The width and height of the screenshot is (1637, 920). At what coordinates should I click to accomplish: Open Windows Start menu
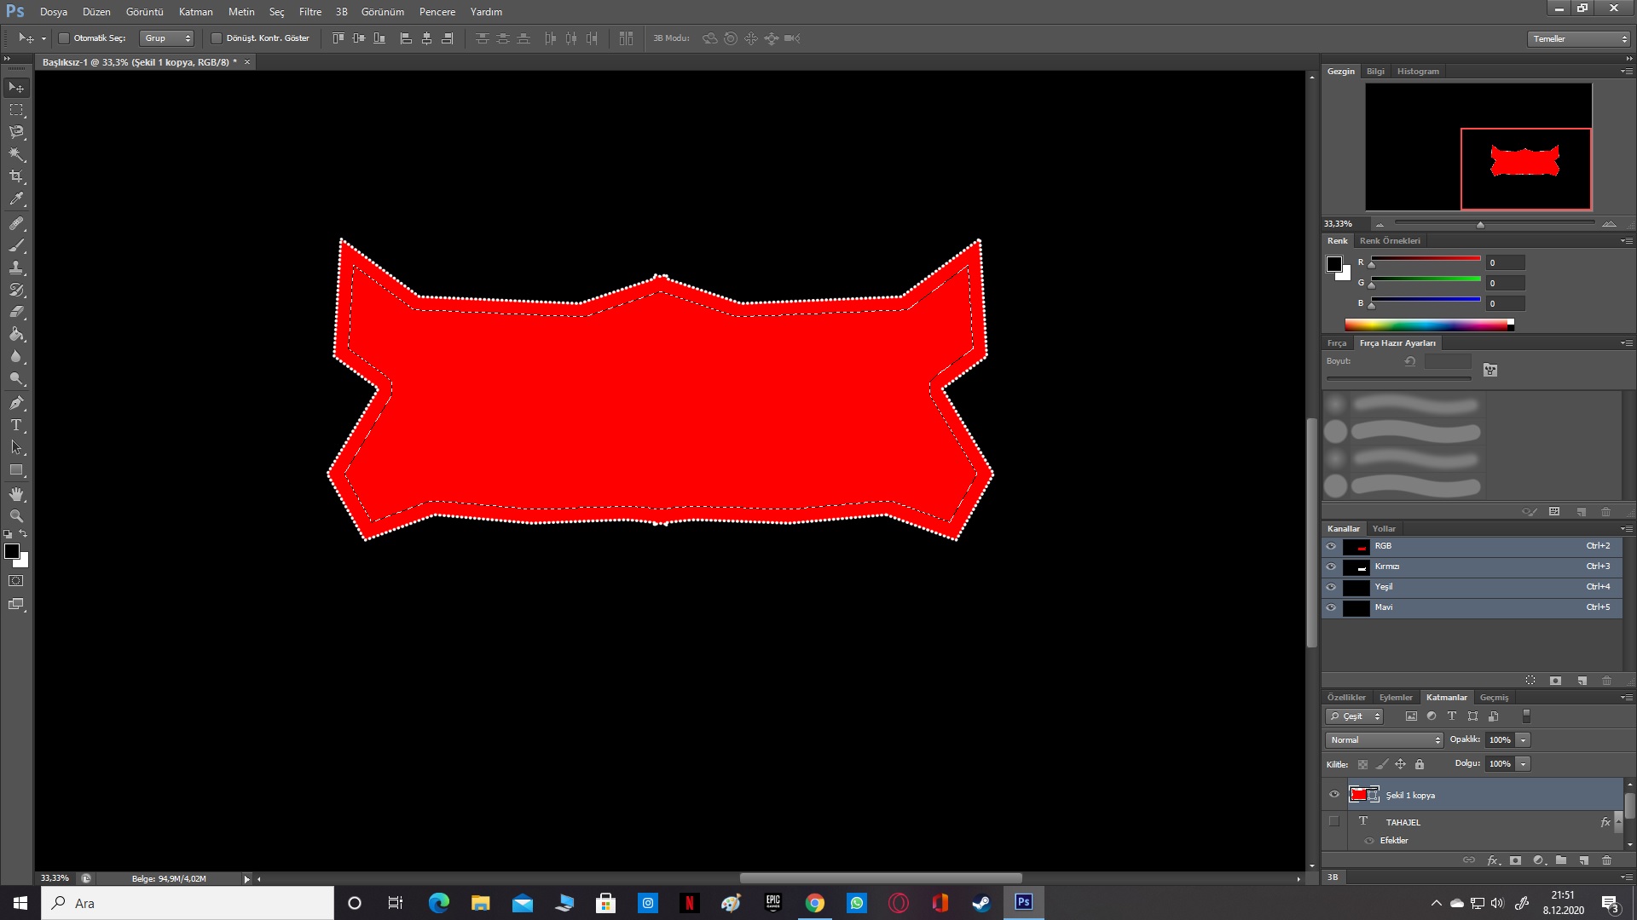(x=20, y=903)
